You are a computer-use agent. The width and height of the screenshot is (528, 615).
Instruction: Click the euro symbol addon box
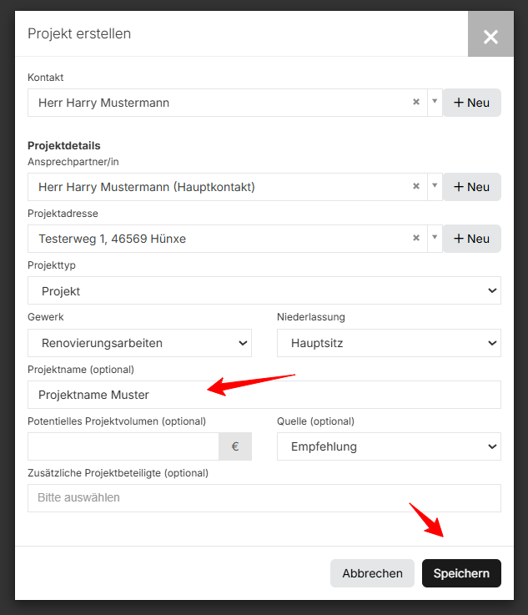[x=235, y=446]
